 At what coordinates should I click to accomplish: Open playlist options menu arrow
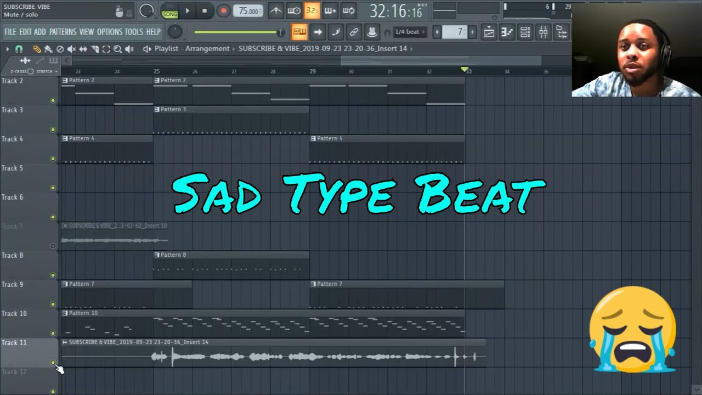(7, 49)
